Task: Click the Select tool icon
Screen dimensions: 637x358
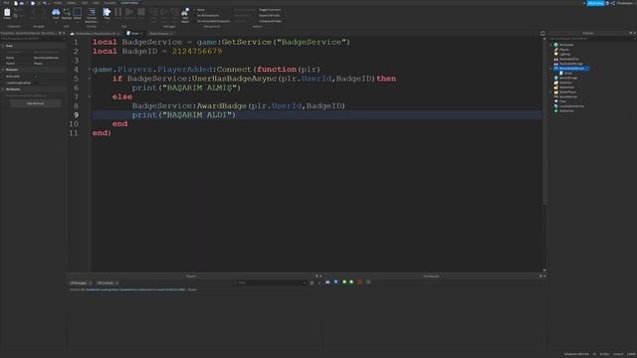Action: (78, 12)
